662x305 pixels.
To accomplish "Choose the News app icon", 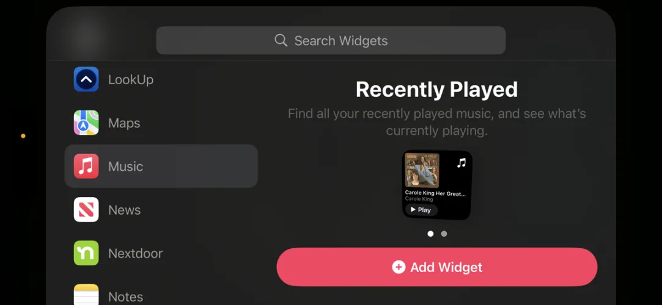I will coord(86,209).
